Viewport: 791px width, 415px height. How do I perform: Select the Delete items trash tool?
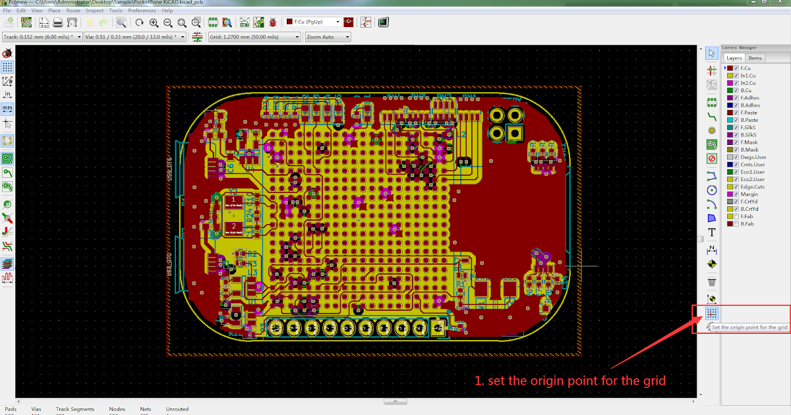(x=711, y=282)
